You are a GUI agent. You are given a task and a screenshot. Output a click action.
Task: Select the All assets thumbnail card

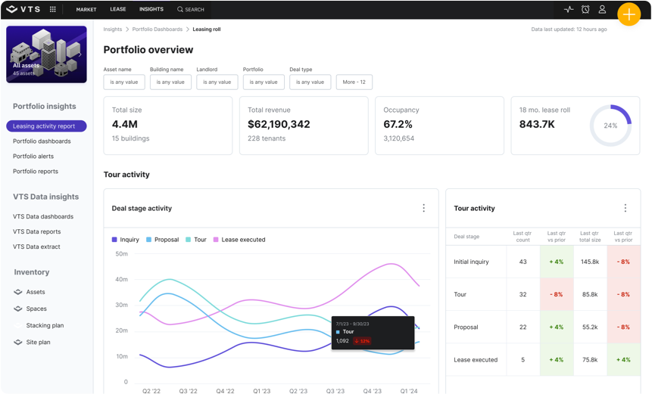click(46, 54)
